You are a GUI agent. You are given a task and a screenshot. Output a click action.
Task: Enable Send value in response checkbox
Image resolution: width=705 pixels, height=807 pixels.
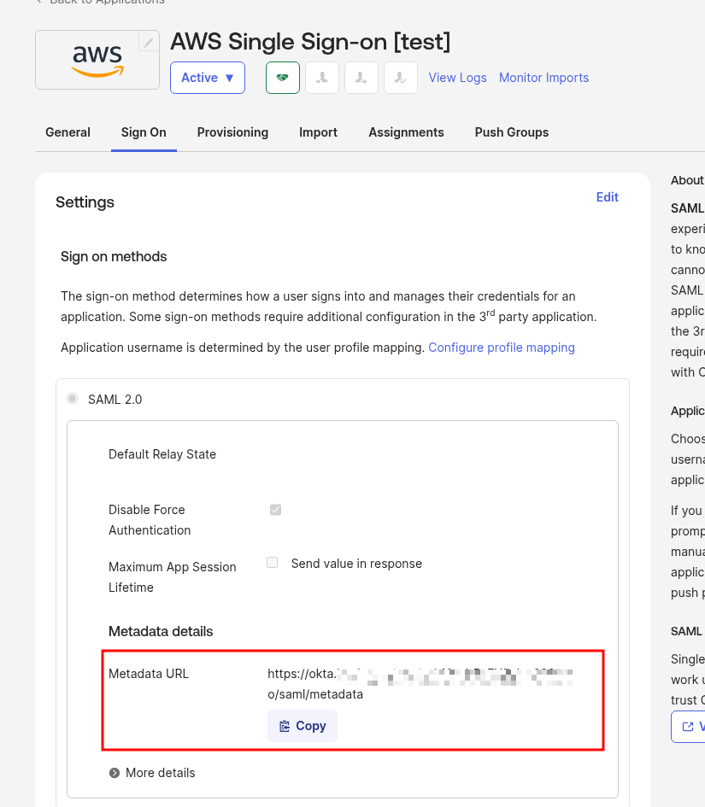coord(272,563)
